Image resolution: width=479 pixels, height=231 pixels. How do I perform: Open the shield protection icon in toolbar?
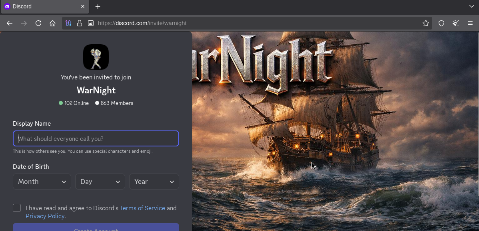click(441, 23)
